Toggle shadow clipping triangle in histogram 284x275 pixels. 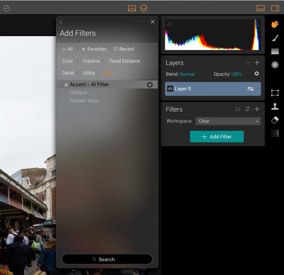(170, 24)
